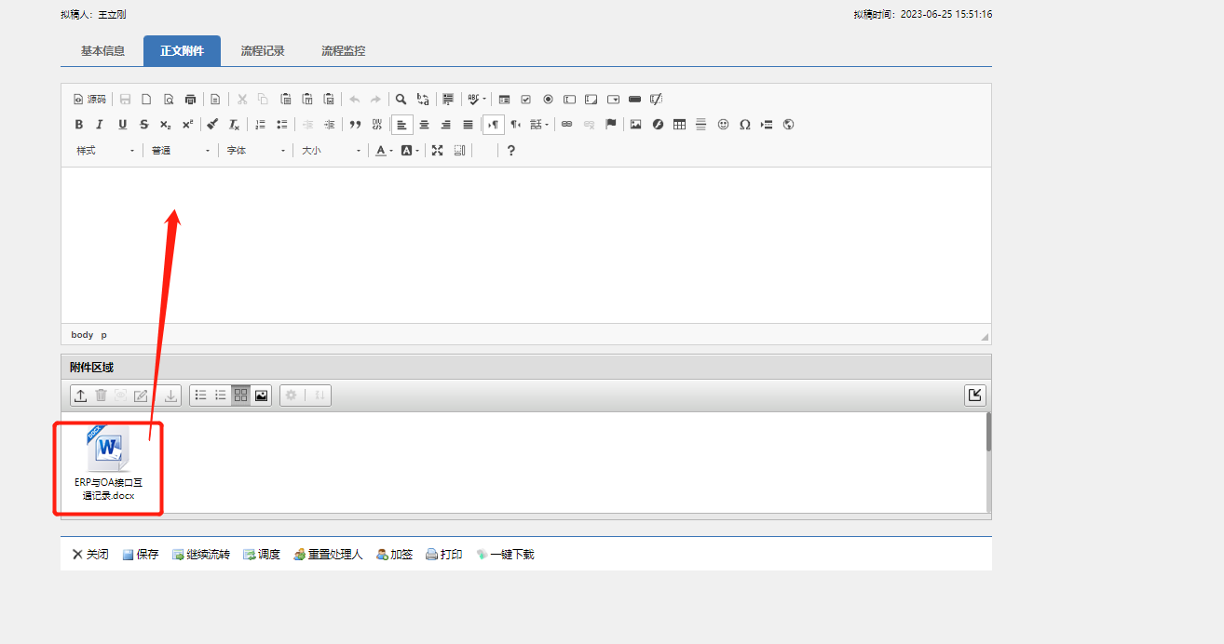Viewport: 1224px width, 644px height.
Task: Insert a text field form element
Action: [569, 99]
